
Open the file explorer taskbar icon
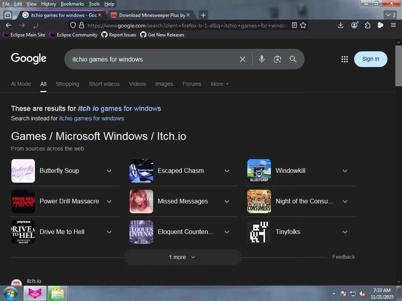[58, 293]
